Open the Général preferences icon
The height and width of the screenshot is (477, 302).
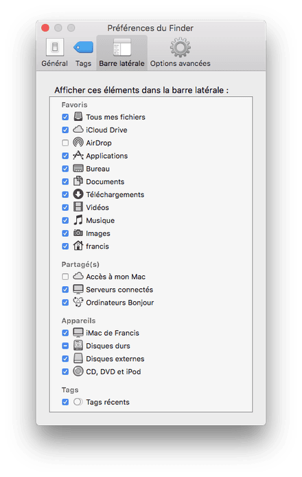pos(55,47)
